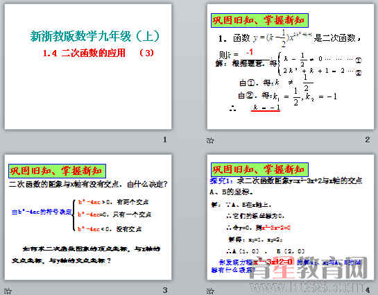Viewport: 378px width, 295px height.
Task: Click the animation star icon under slide 3
Action: tap(8, 291)
